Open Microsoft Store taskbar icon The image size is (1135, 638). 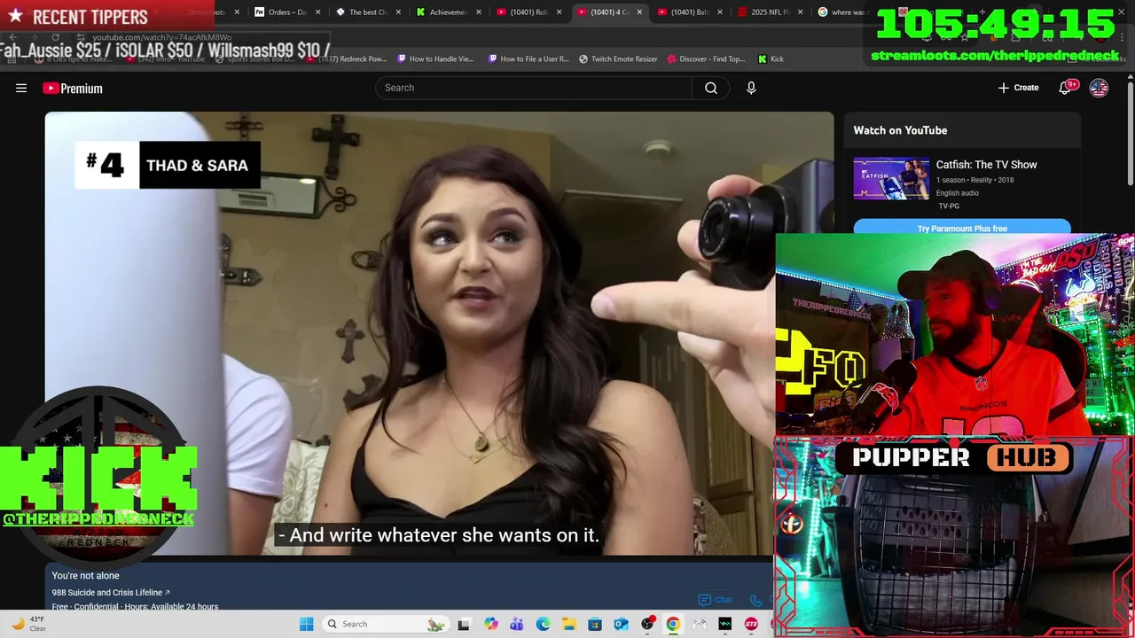[595, 624]
